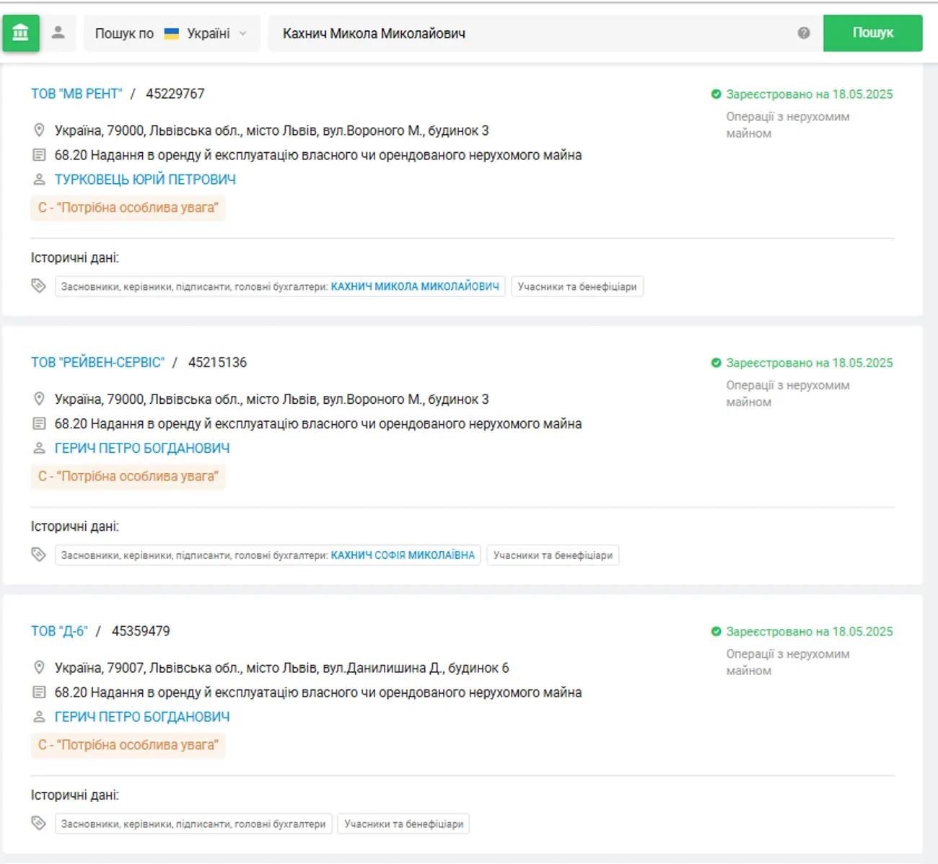Click the ТОВ "МВ РЕНТ" address on вул.Вороного М.
Screen dimensions: 938x864
point(272,131)
